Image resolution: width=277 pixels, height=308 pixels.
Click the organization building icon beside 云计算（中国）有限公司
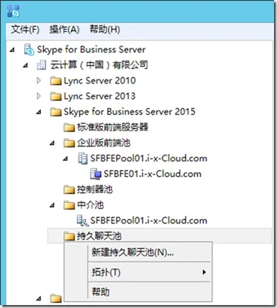click(41, 65)
